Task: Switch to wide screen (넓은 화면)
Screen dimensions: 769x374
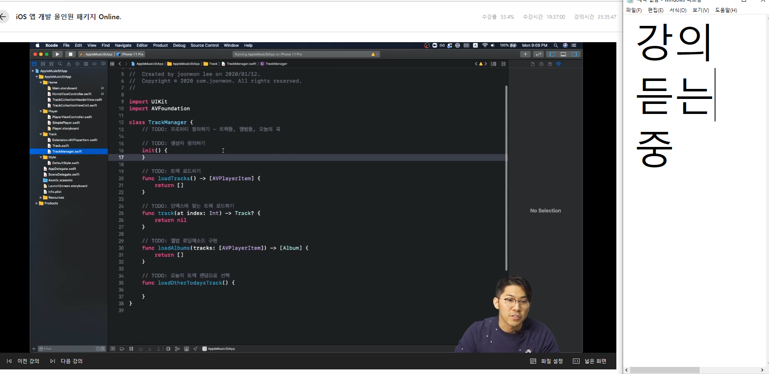Action: [x=590, y=361]
